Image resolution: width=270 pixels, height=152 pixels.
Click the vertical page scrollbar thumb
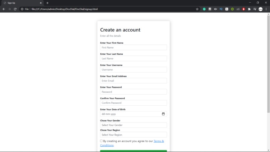pyautogui.click(x=268, y=65)
